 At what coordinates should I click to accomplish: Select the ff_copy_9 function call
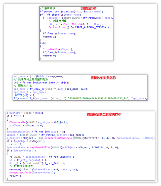59,89
